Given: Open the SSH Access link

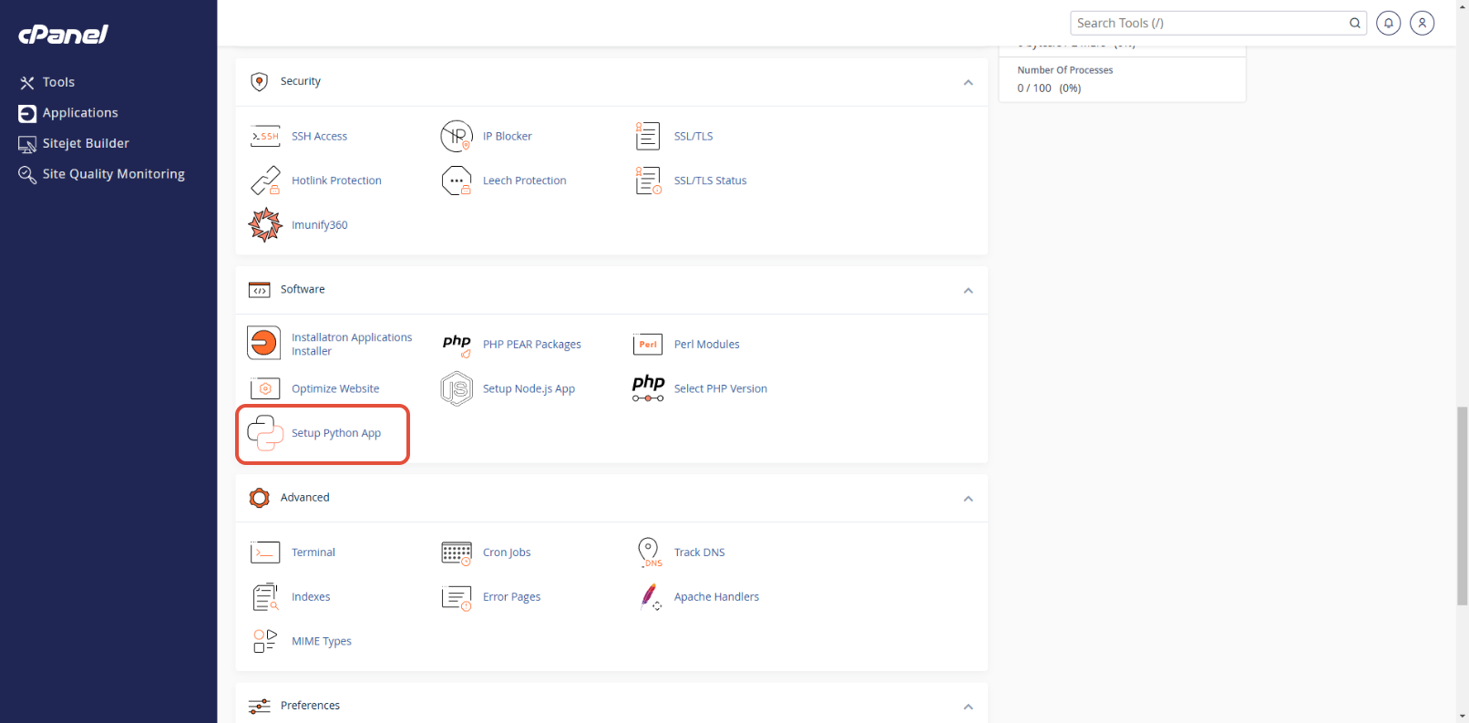Looking at the screenshot, I should (319, 137).
